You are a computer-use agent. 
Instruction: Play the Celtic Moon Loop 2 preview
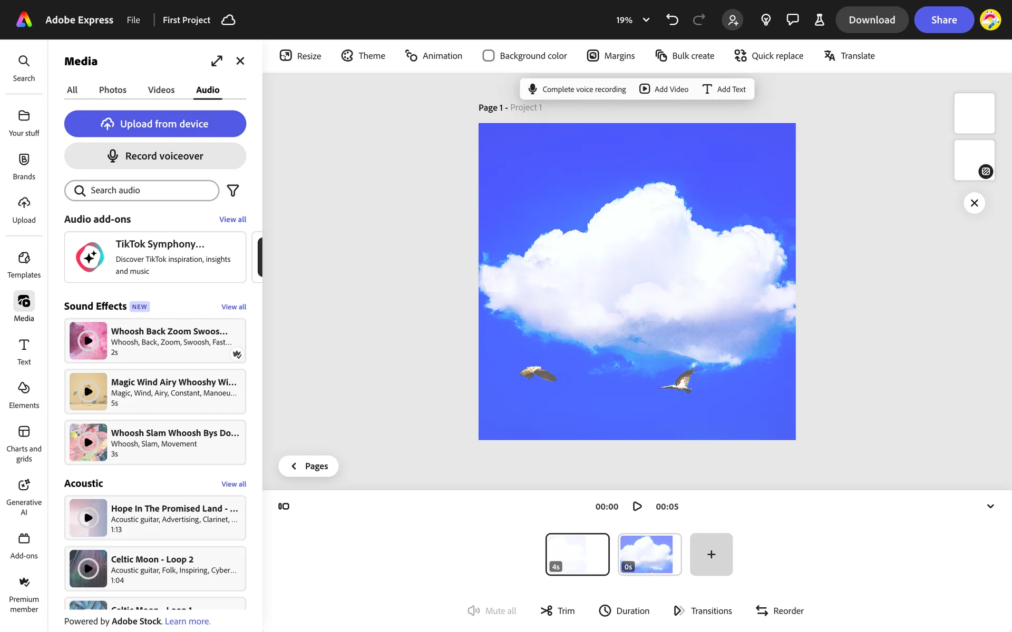[x=89, y=569]
